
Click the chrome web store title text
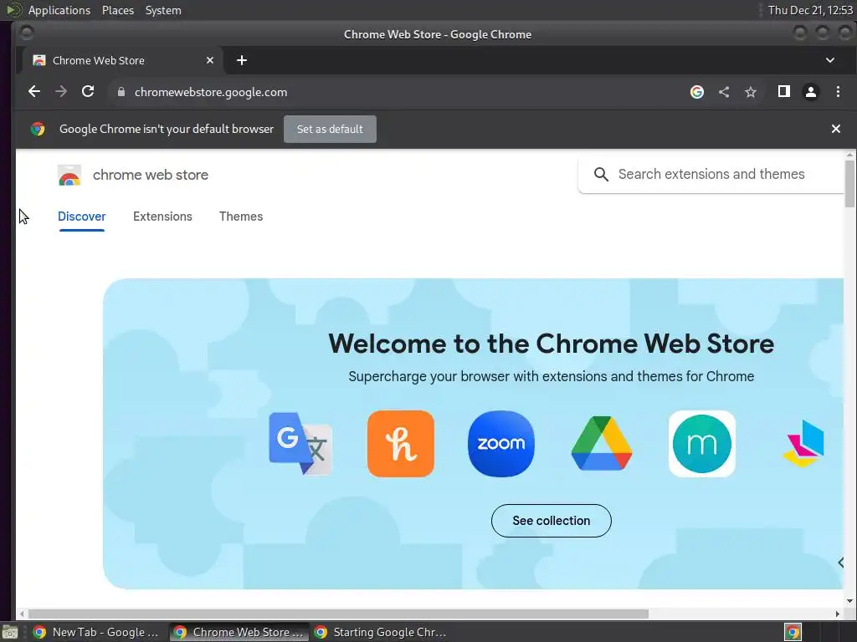click(151, 175)
